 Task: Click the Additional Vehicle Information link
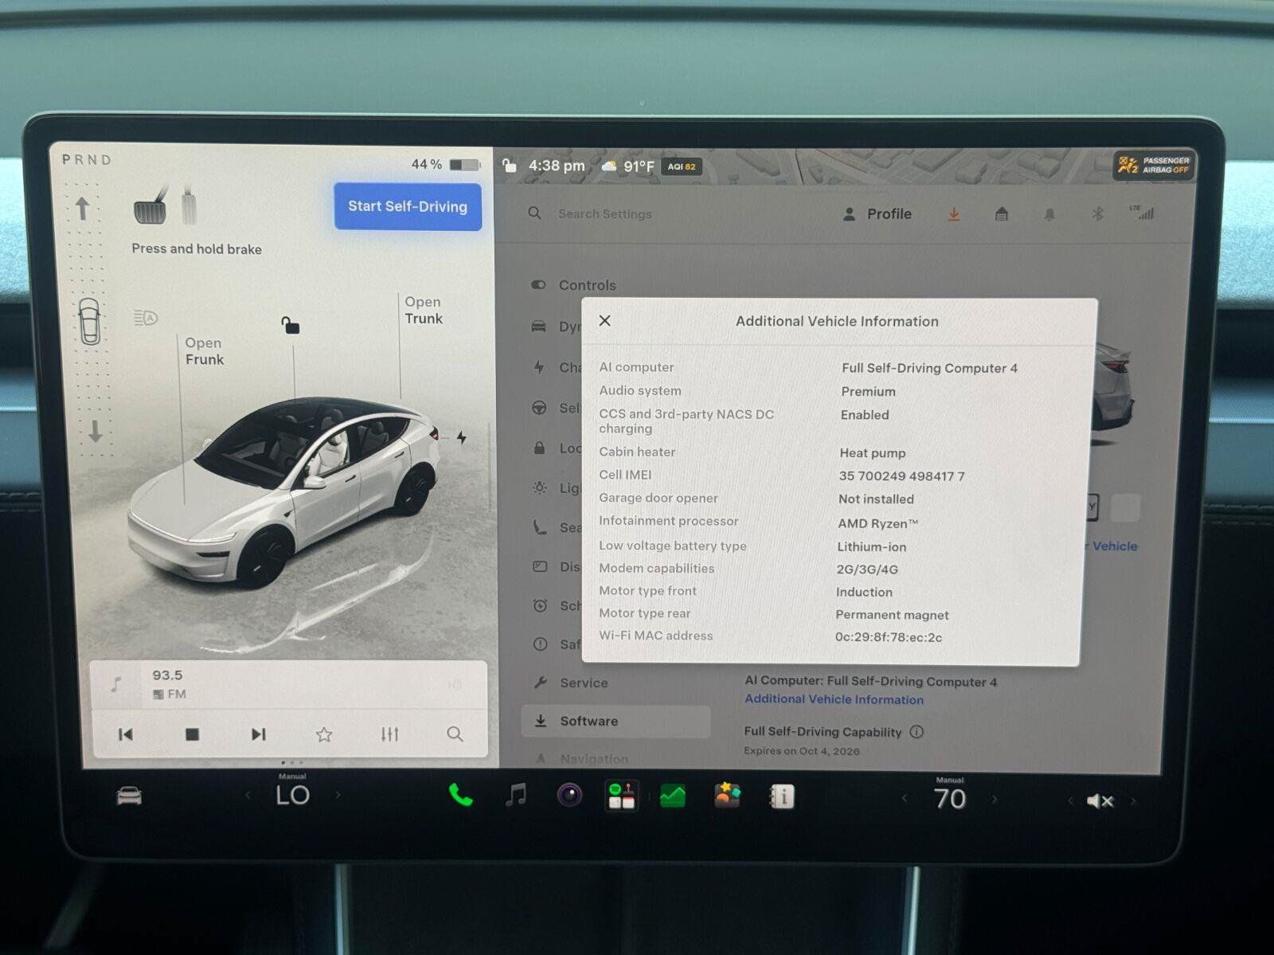tap(834, 699)
